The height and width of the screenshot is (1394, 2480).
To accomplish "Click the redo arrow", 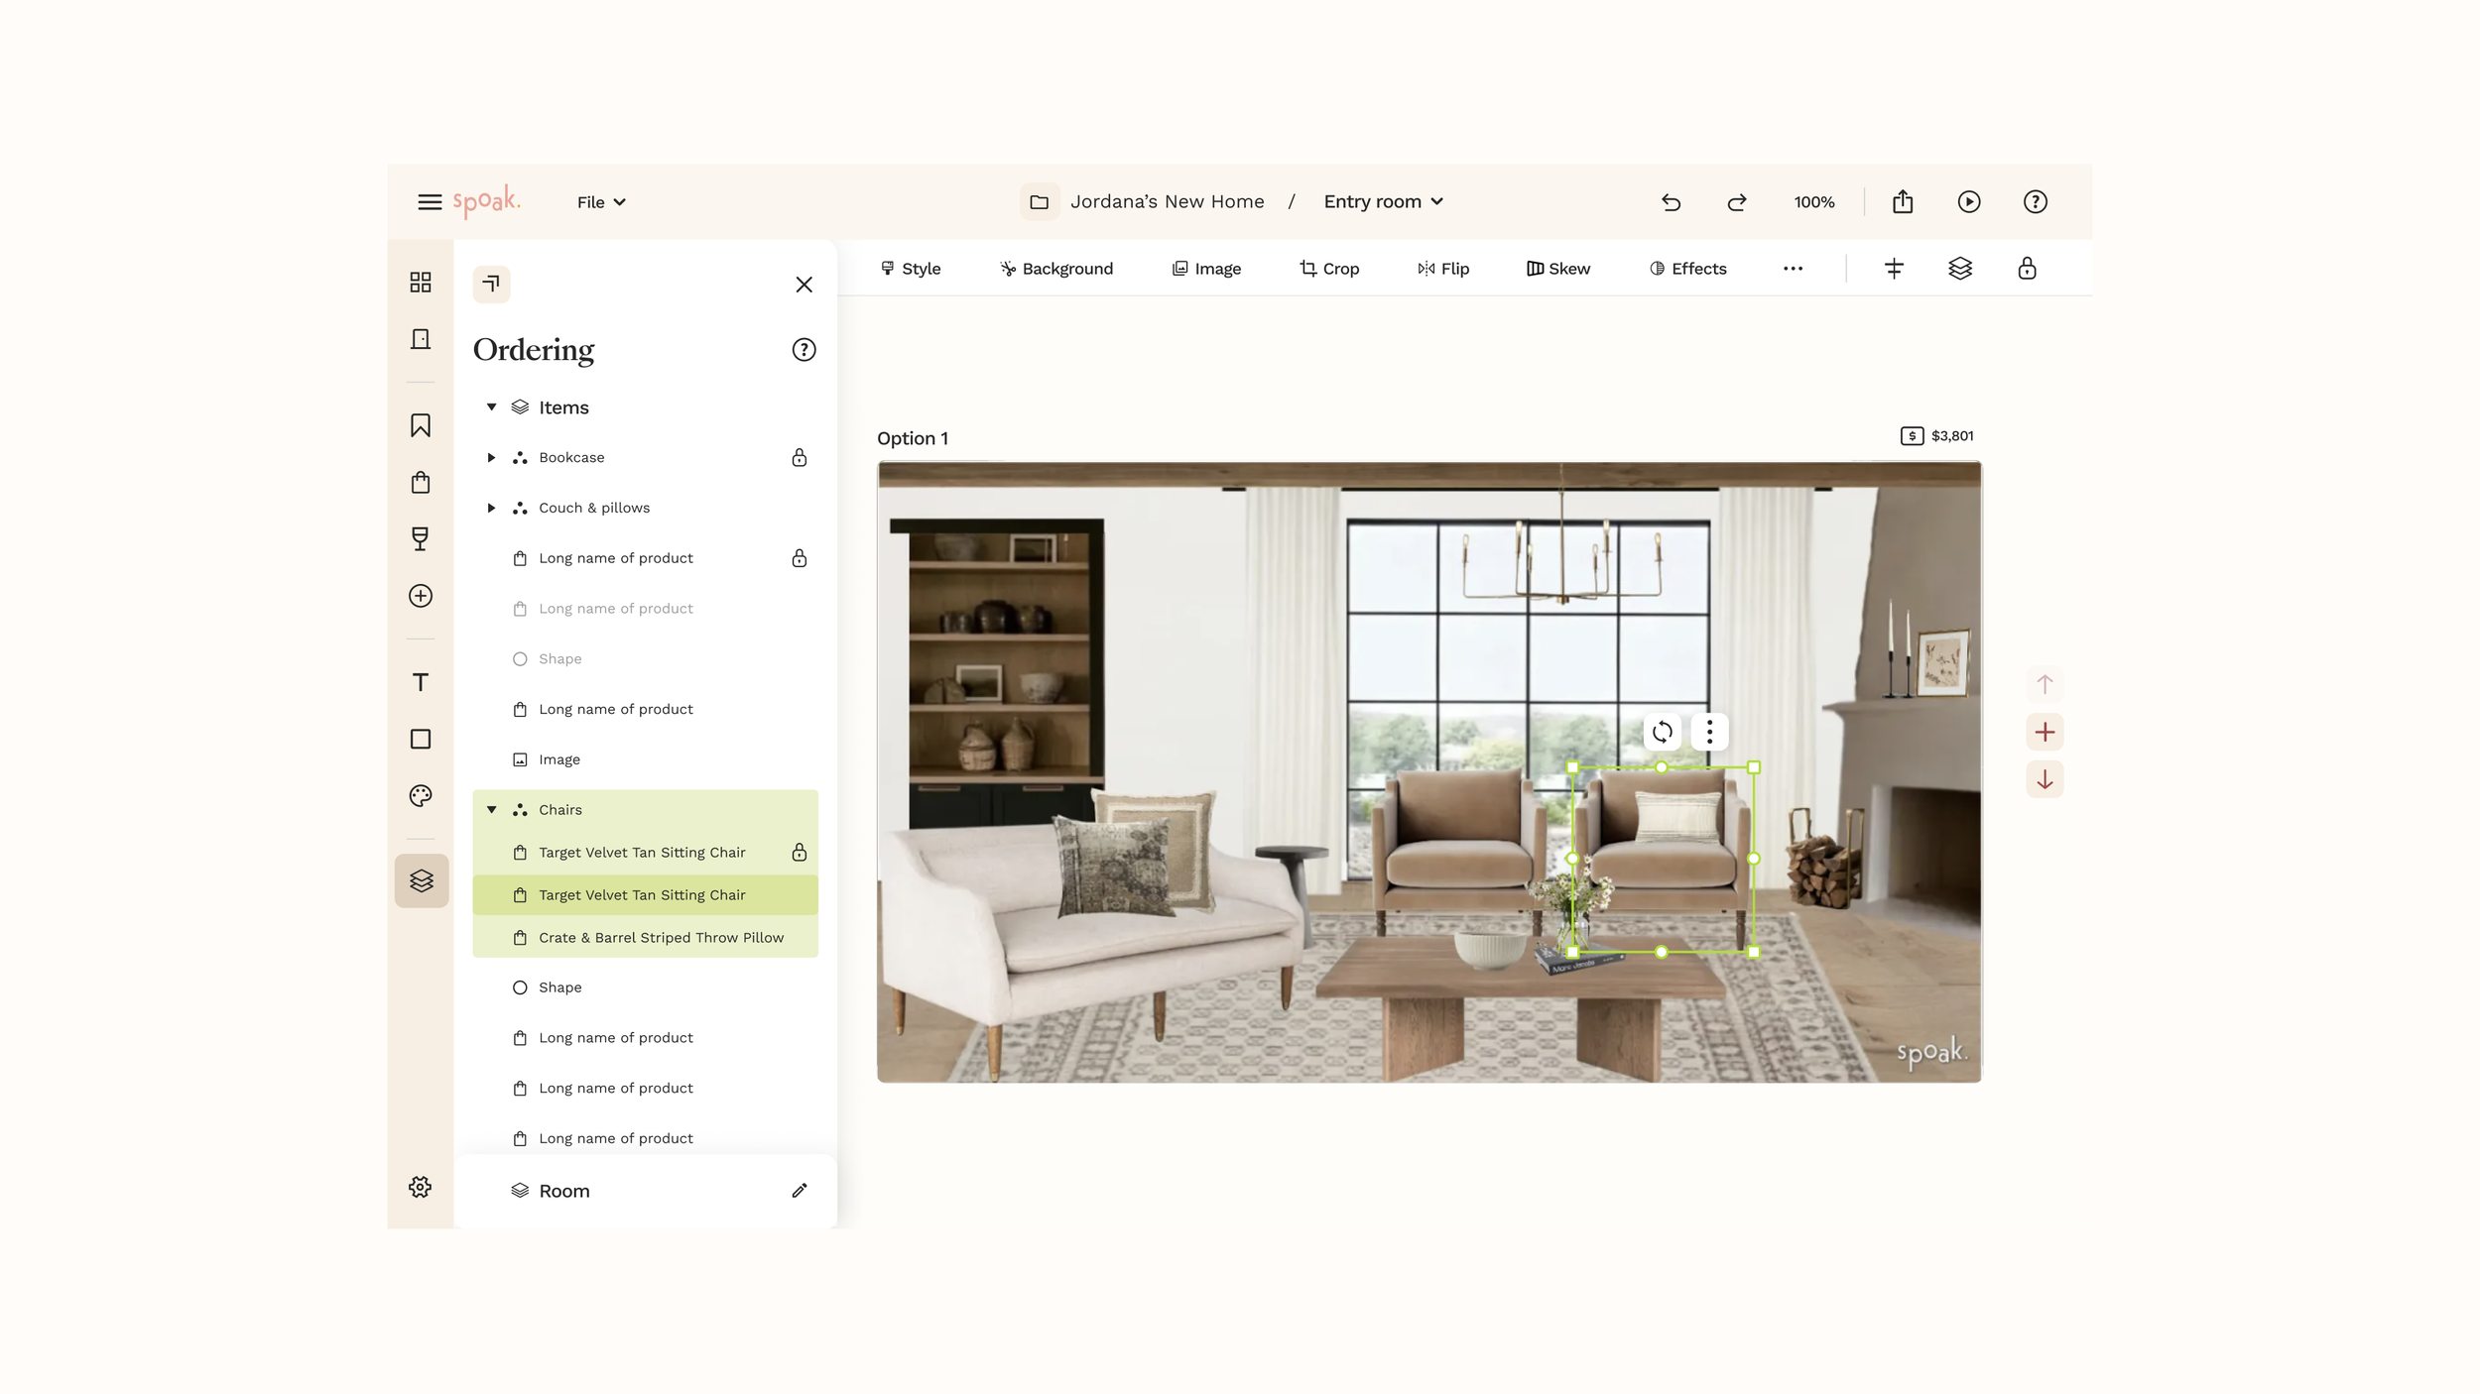I will (1737, 202).
